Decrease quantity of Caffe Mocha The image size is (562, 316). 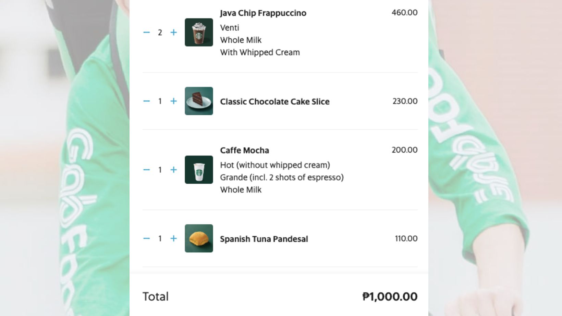point(147,170)
